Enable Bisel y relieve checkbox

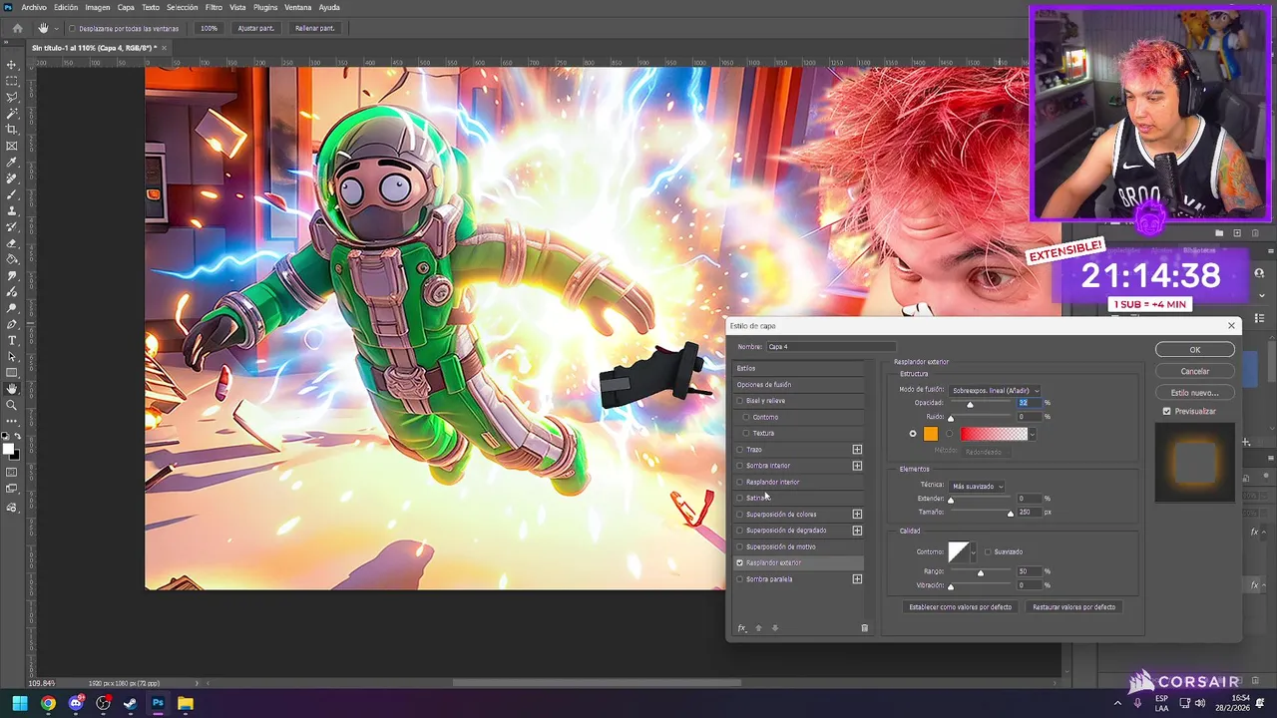[739, 401]
